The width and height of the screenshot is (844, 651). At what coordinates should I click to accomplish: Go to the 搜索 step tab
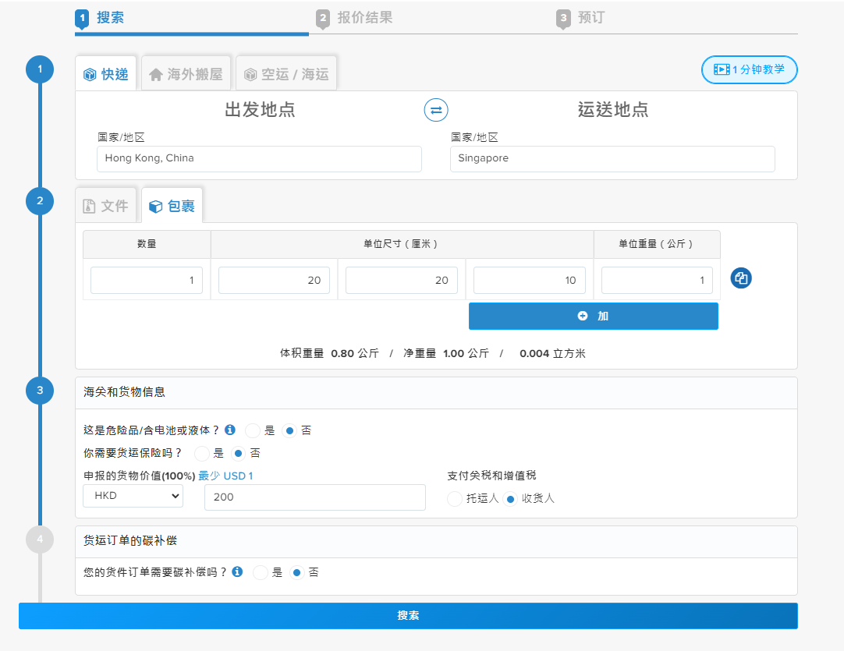point(110,18)
